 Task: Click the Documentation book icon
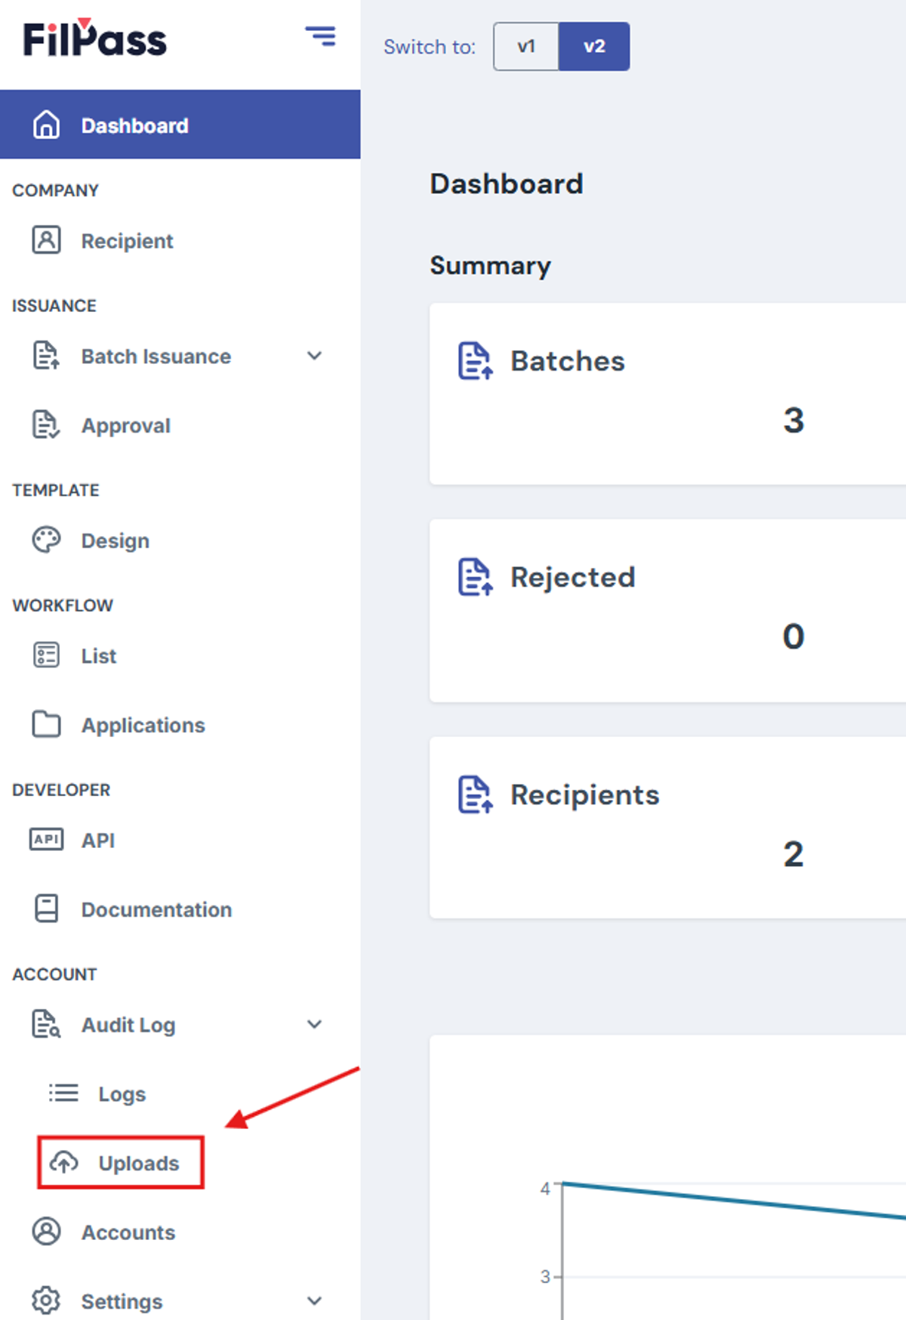(x=46, y=908)
